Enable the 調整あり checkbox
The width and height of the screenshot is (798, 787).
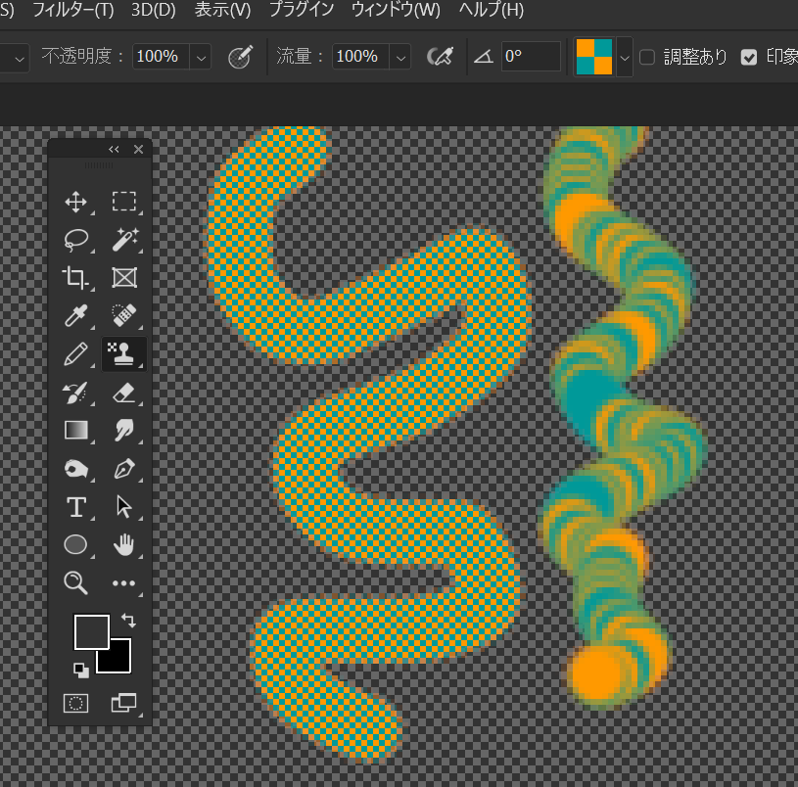pyautogui.click(x=647, y=57)
